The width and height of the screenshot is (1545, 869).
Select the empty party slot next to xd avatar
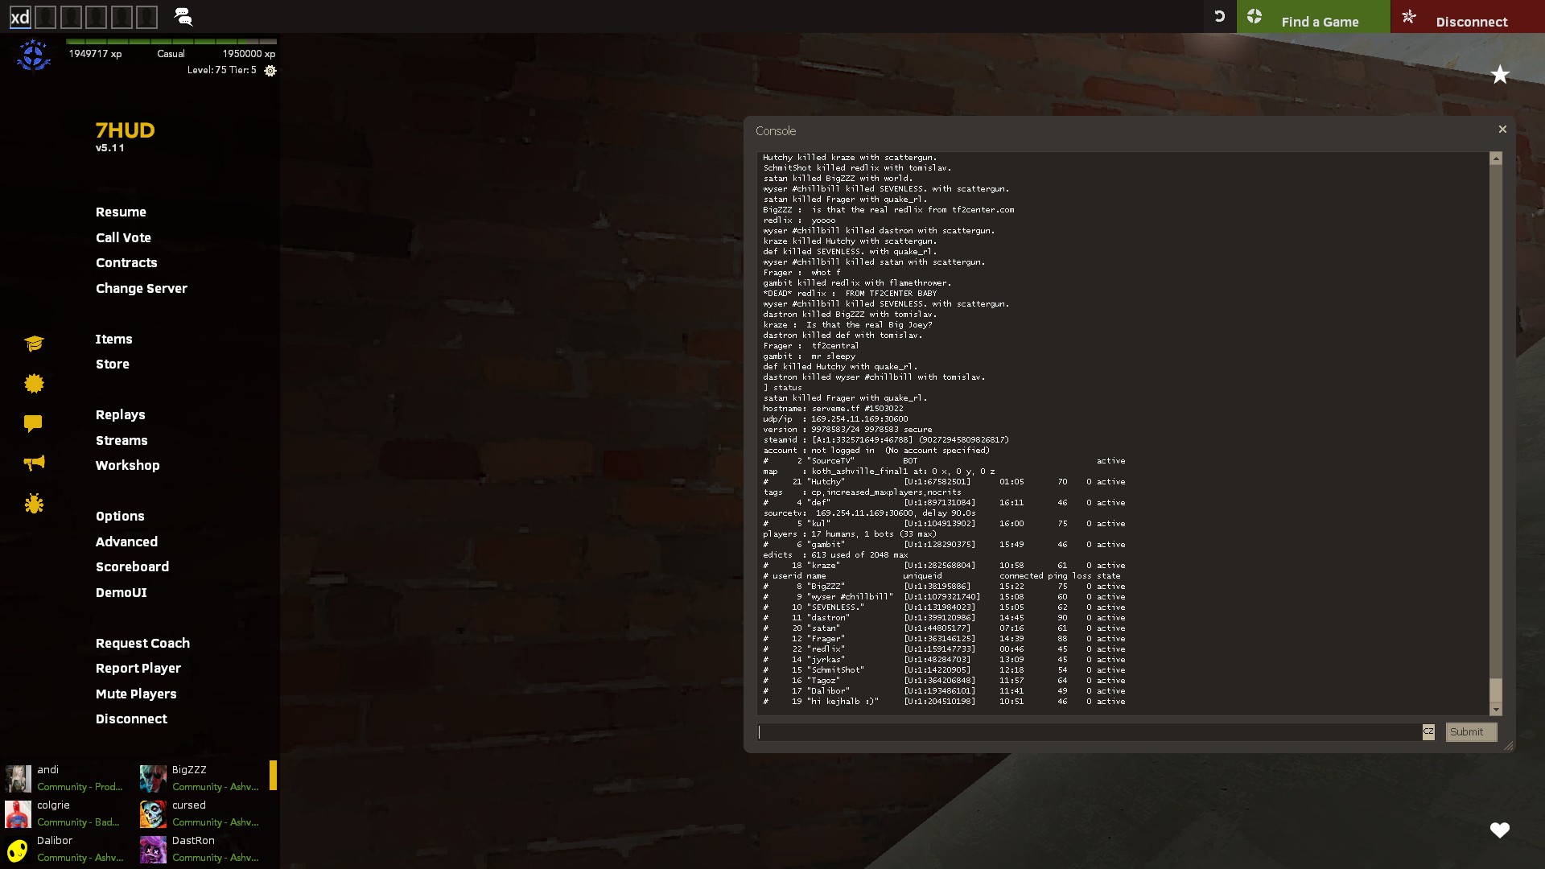[46, 17]
